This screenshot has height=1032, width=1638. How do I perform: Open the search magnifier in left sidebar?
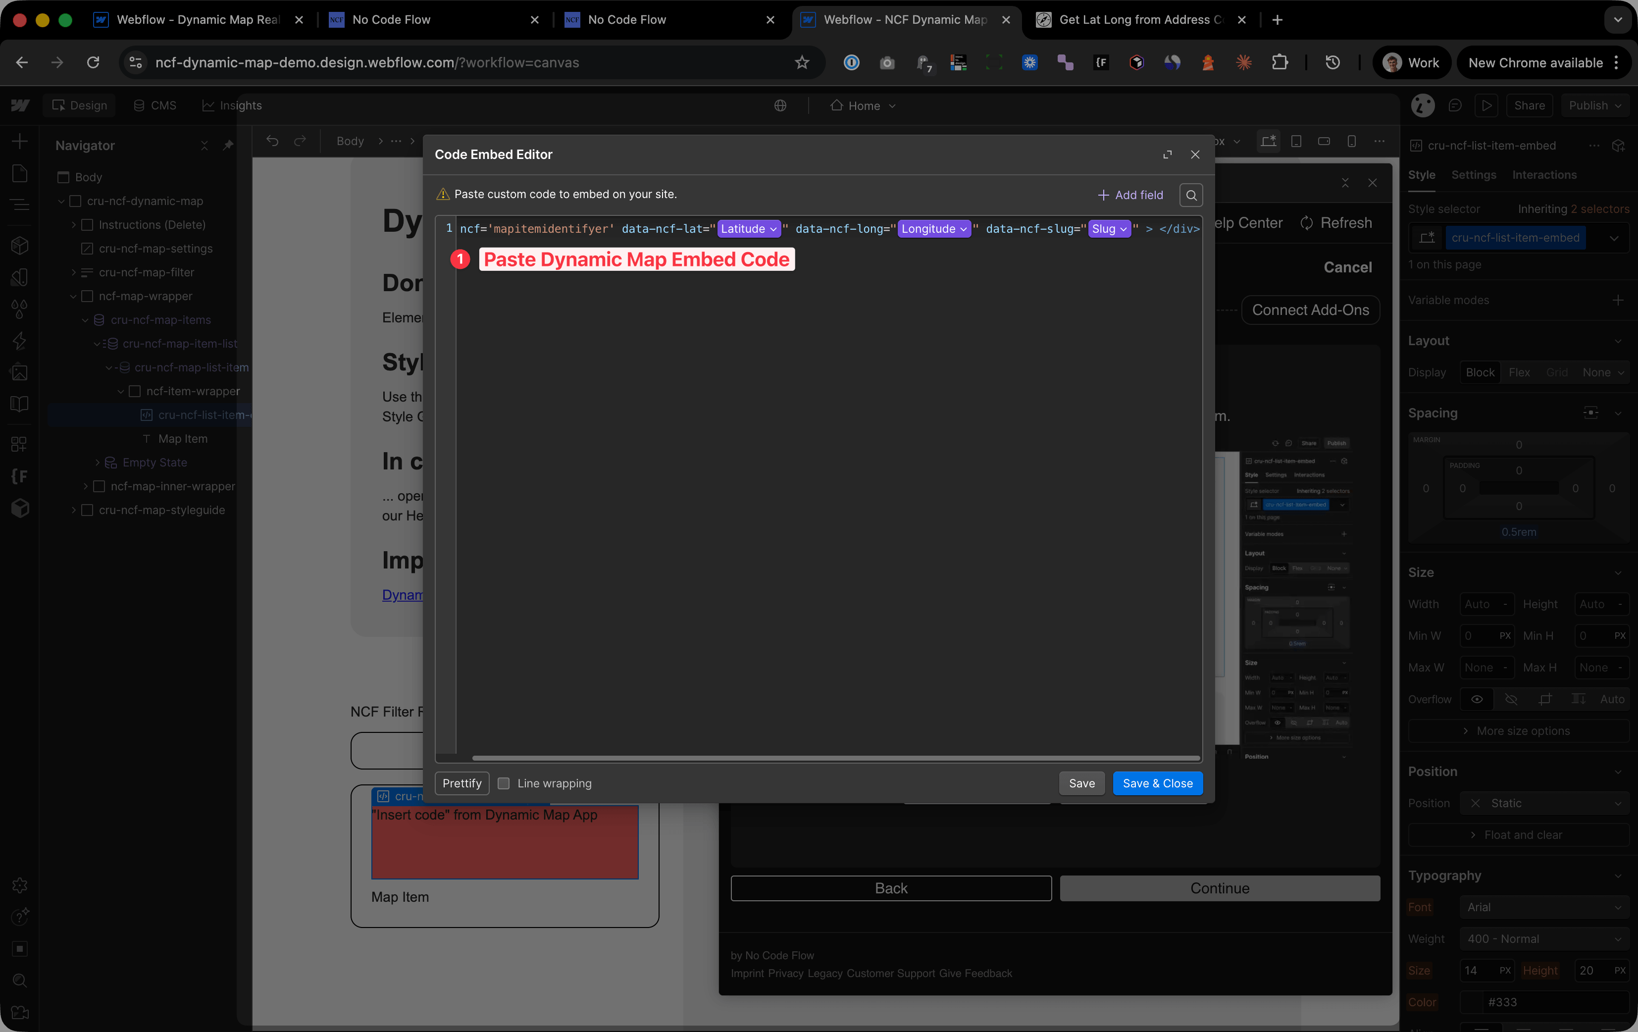[x=20, y=980]
